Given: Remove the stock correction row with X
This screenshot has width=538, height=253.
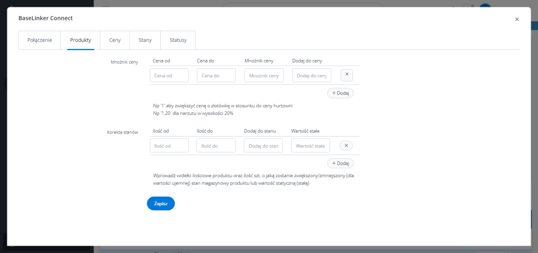Looking at the screenshot, I should click(x=346, y=146).
